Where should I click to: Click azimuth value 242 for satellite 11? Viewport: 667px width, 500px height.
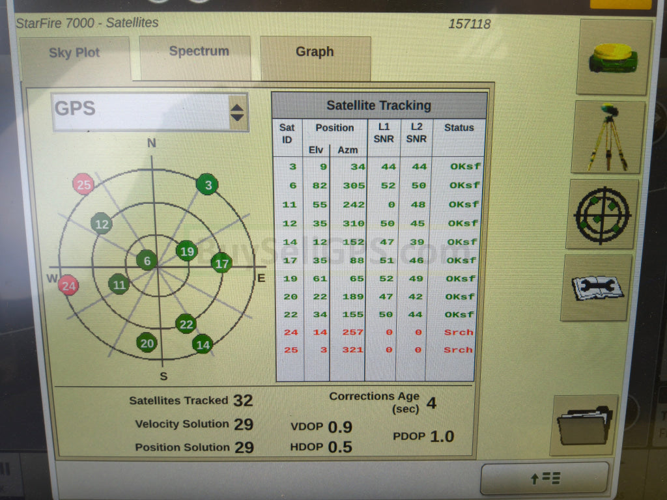354,204
